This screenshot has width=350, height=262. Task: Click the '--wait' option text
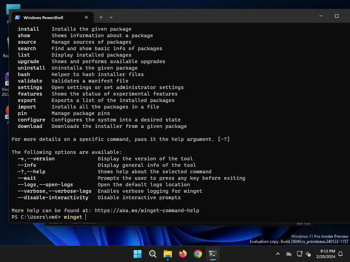(x=27, y=178)
